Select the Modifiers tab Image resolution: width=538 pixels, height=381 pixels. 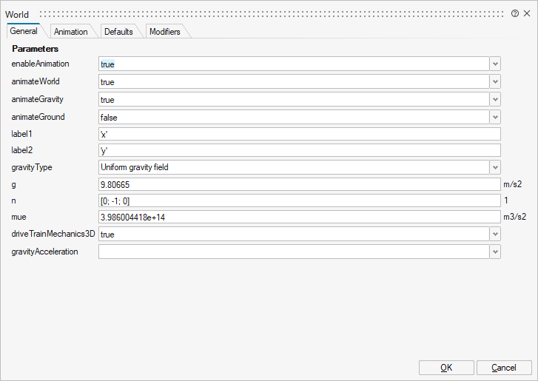pyautogui.click(x=164, y=32)
